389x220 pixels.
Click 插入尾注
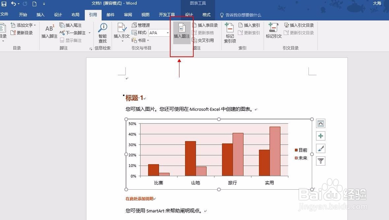coord(71,25)
